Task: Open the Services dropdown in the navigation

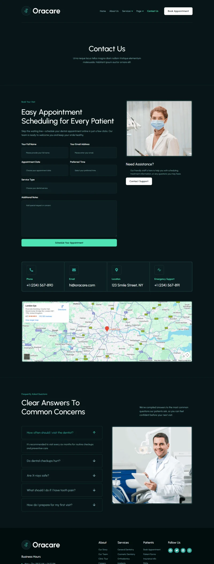Action: (127, 11)
